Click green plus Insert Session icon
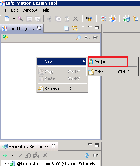Viewport: 140px width, 166px height. (5, 155)
